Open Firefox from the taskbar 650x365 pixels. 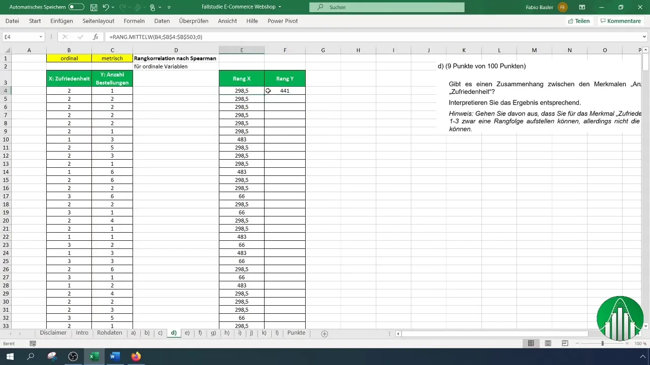point(136,356)
